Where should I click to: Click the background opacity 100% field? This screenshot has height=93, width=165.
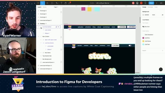click(x=154, y=15)
